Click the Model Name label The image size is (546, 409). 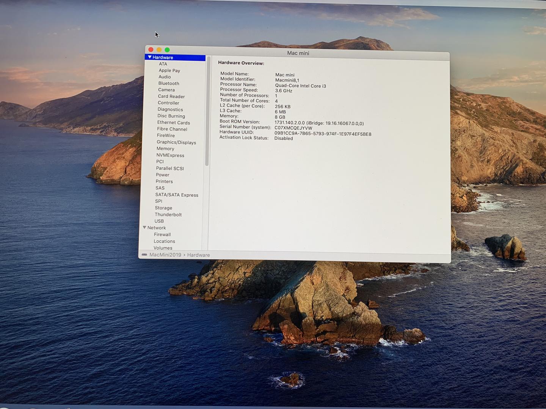point(234,74)
